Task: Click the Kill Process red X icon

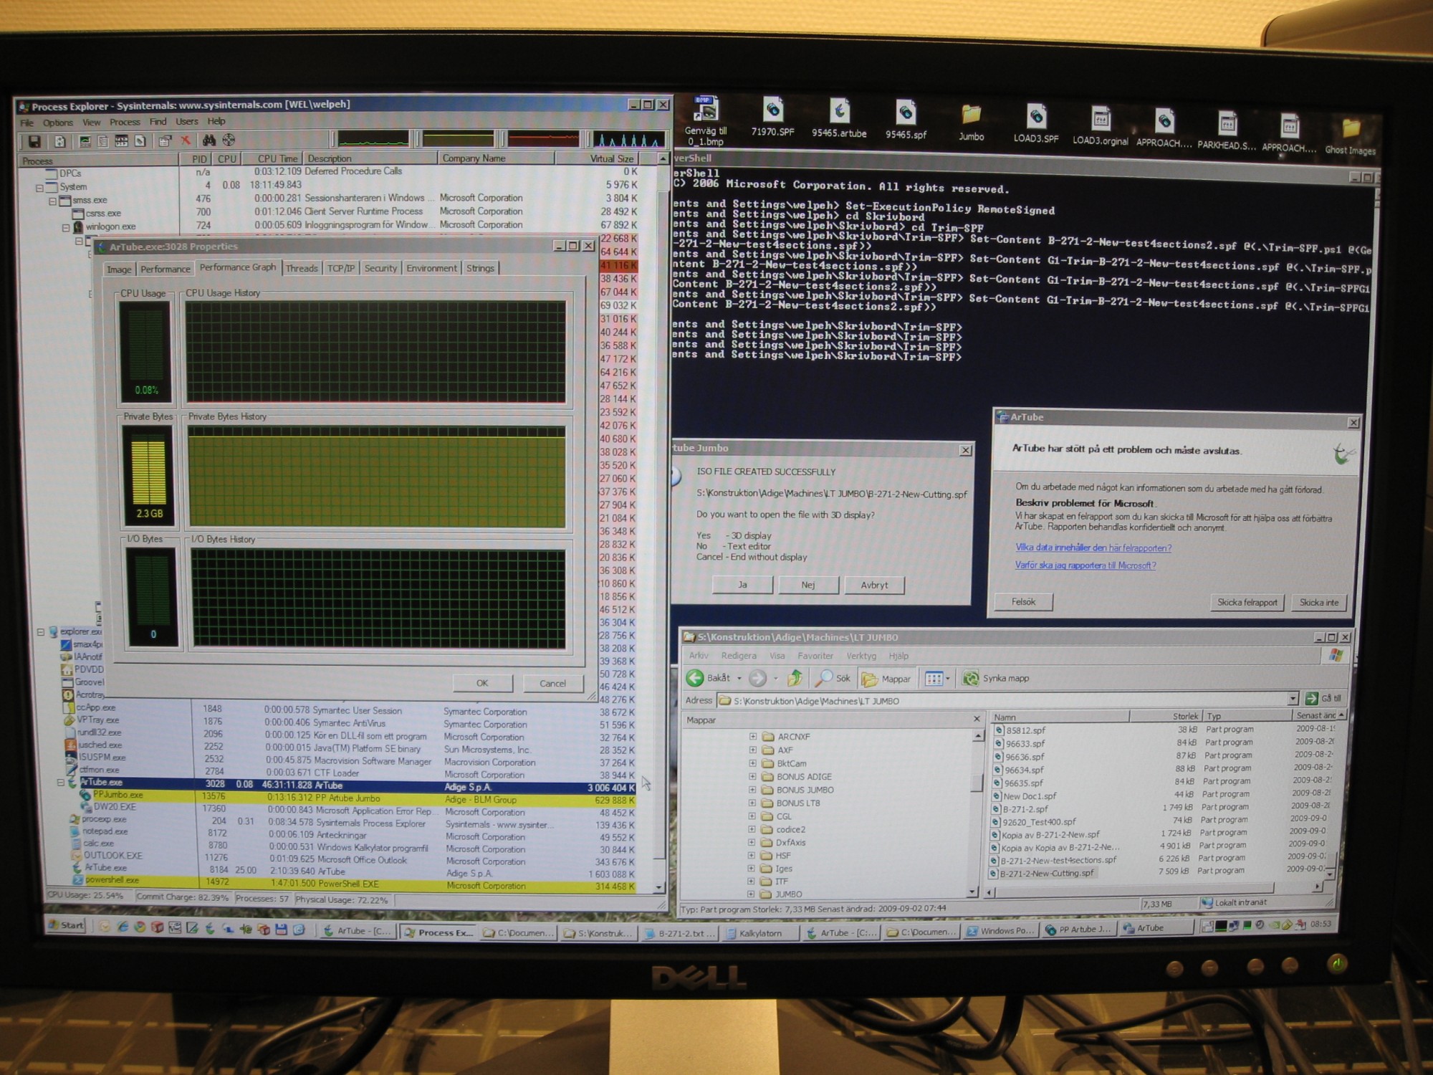Action: point(186,140)
